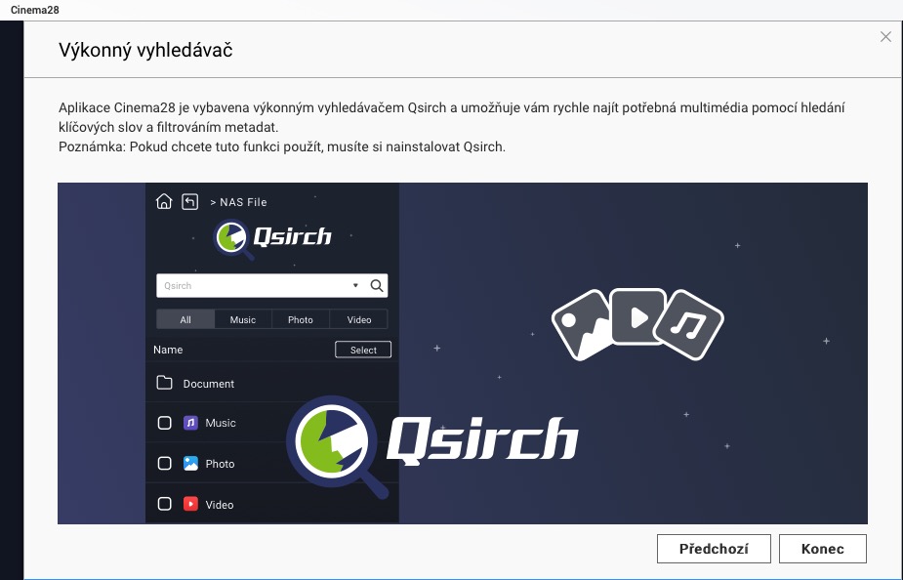The image size is (903, 580).
Task: Select the Music filter tab
Action: click(243, 319)
